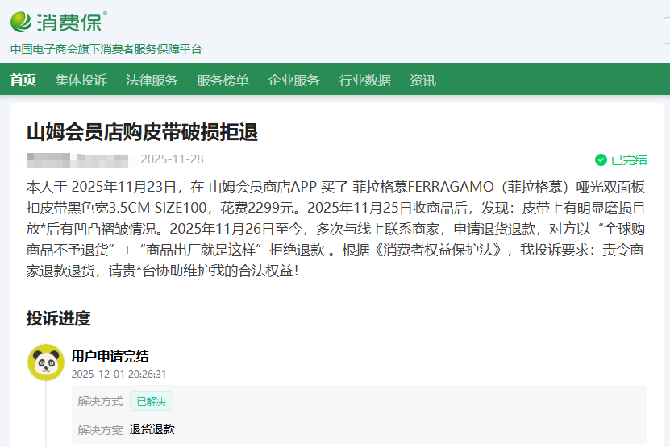The image size is (670, 447).
Task: Click the search box at top right
Action: (666, 31)
